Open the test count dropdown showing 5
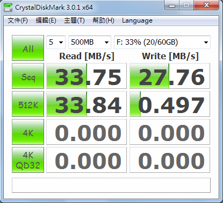Screen dimensions: 223x203 click(x=56, y=43)
